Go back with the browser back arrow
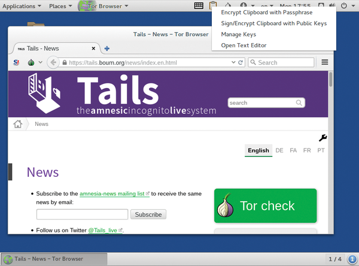The width and height of the screenshot is (359, 266). pyautogui.click(x=53, y=62)
